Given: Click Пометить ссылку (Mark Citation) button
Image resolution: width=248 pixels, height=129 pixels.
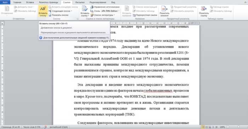Looking at the screenshot, I should pos(204,11).
